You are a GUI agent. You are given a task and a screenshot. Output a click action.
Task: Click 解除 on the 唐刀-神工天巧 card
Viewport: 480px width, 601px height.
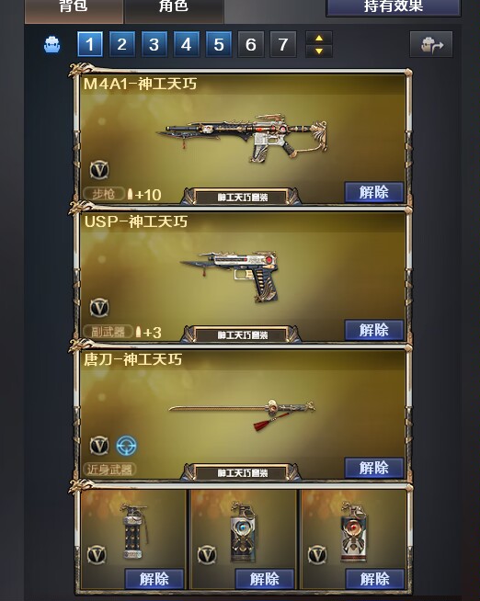coord(374,468)
